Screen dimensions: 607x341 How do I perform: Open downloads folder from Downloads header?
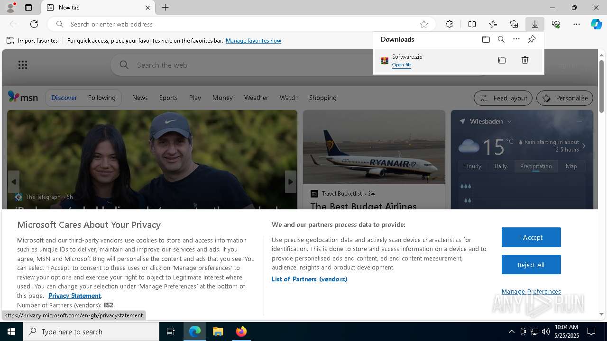pyautogui.click(x=486, y=39)
